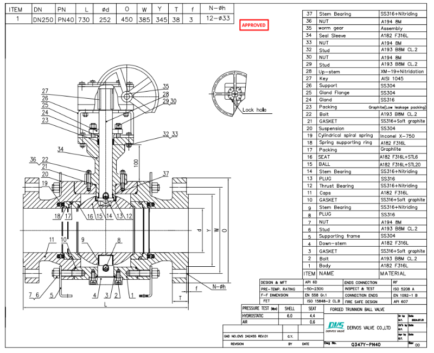Screen dimensions: 434x353
Task: Click 'DERVOS VALVE CO.,LTD' company name
Action: pyautogui.click(x=369, y=328)
